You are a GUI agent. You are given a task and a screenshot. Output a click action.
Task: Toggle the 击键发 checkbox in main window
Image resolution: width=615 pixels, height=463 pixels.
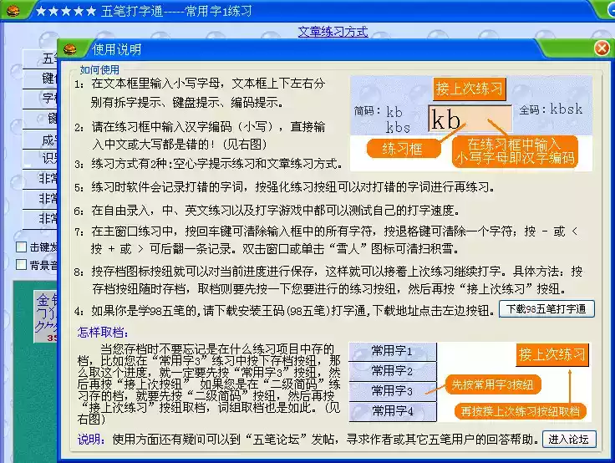coord(21,247)
